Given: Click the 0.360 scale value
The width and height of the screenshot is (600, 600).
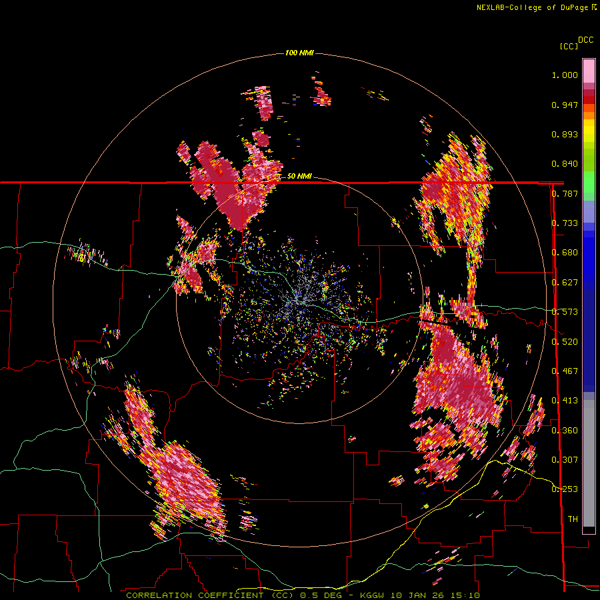Looking at the screenshot, I should point(565,430).
